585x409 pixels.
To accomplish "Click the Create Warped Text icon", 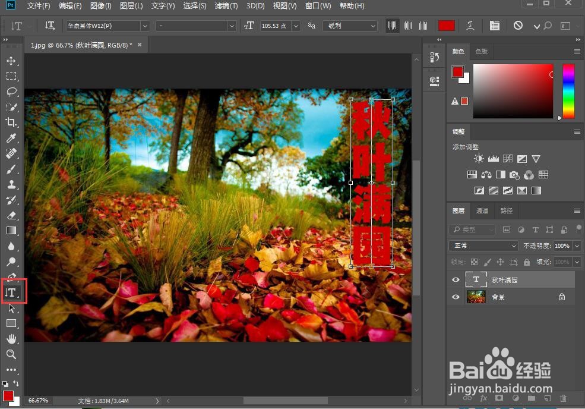I will click(470, 26).
